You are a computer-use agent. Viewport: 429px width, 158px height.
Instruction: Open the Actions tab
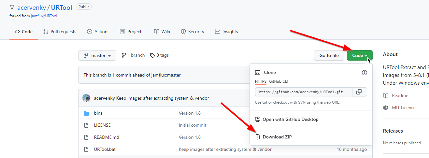(x=98, y=32)
